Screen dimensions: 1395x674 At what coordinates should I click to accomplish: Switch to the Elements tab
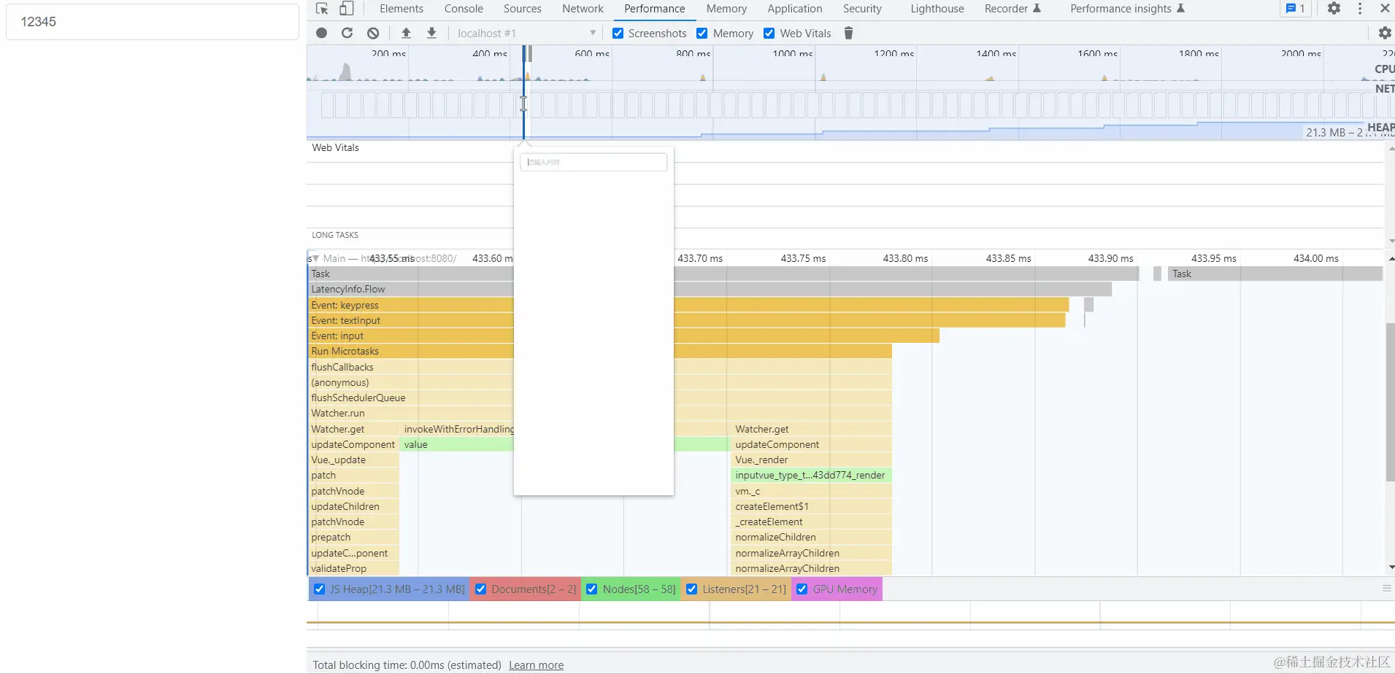tap(401, 9)
